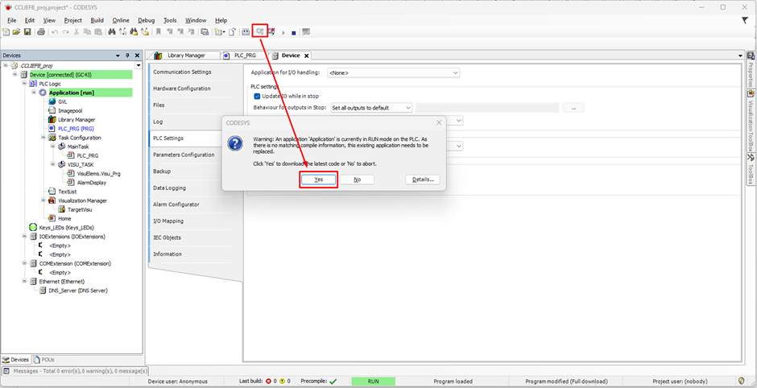Click the ellipsis browse button

[573, 108]
